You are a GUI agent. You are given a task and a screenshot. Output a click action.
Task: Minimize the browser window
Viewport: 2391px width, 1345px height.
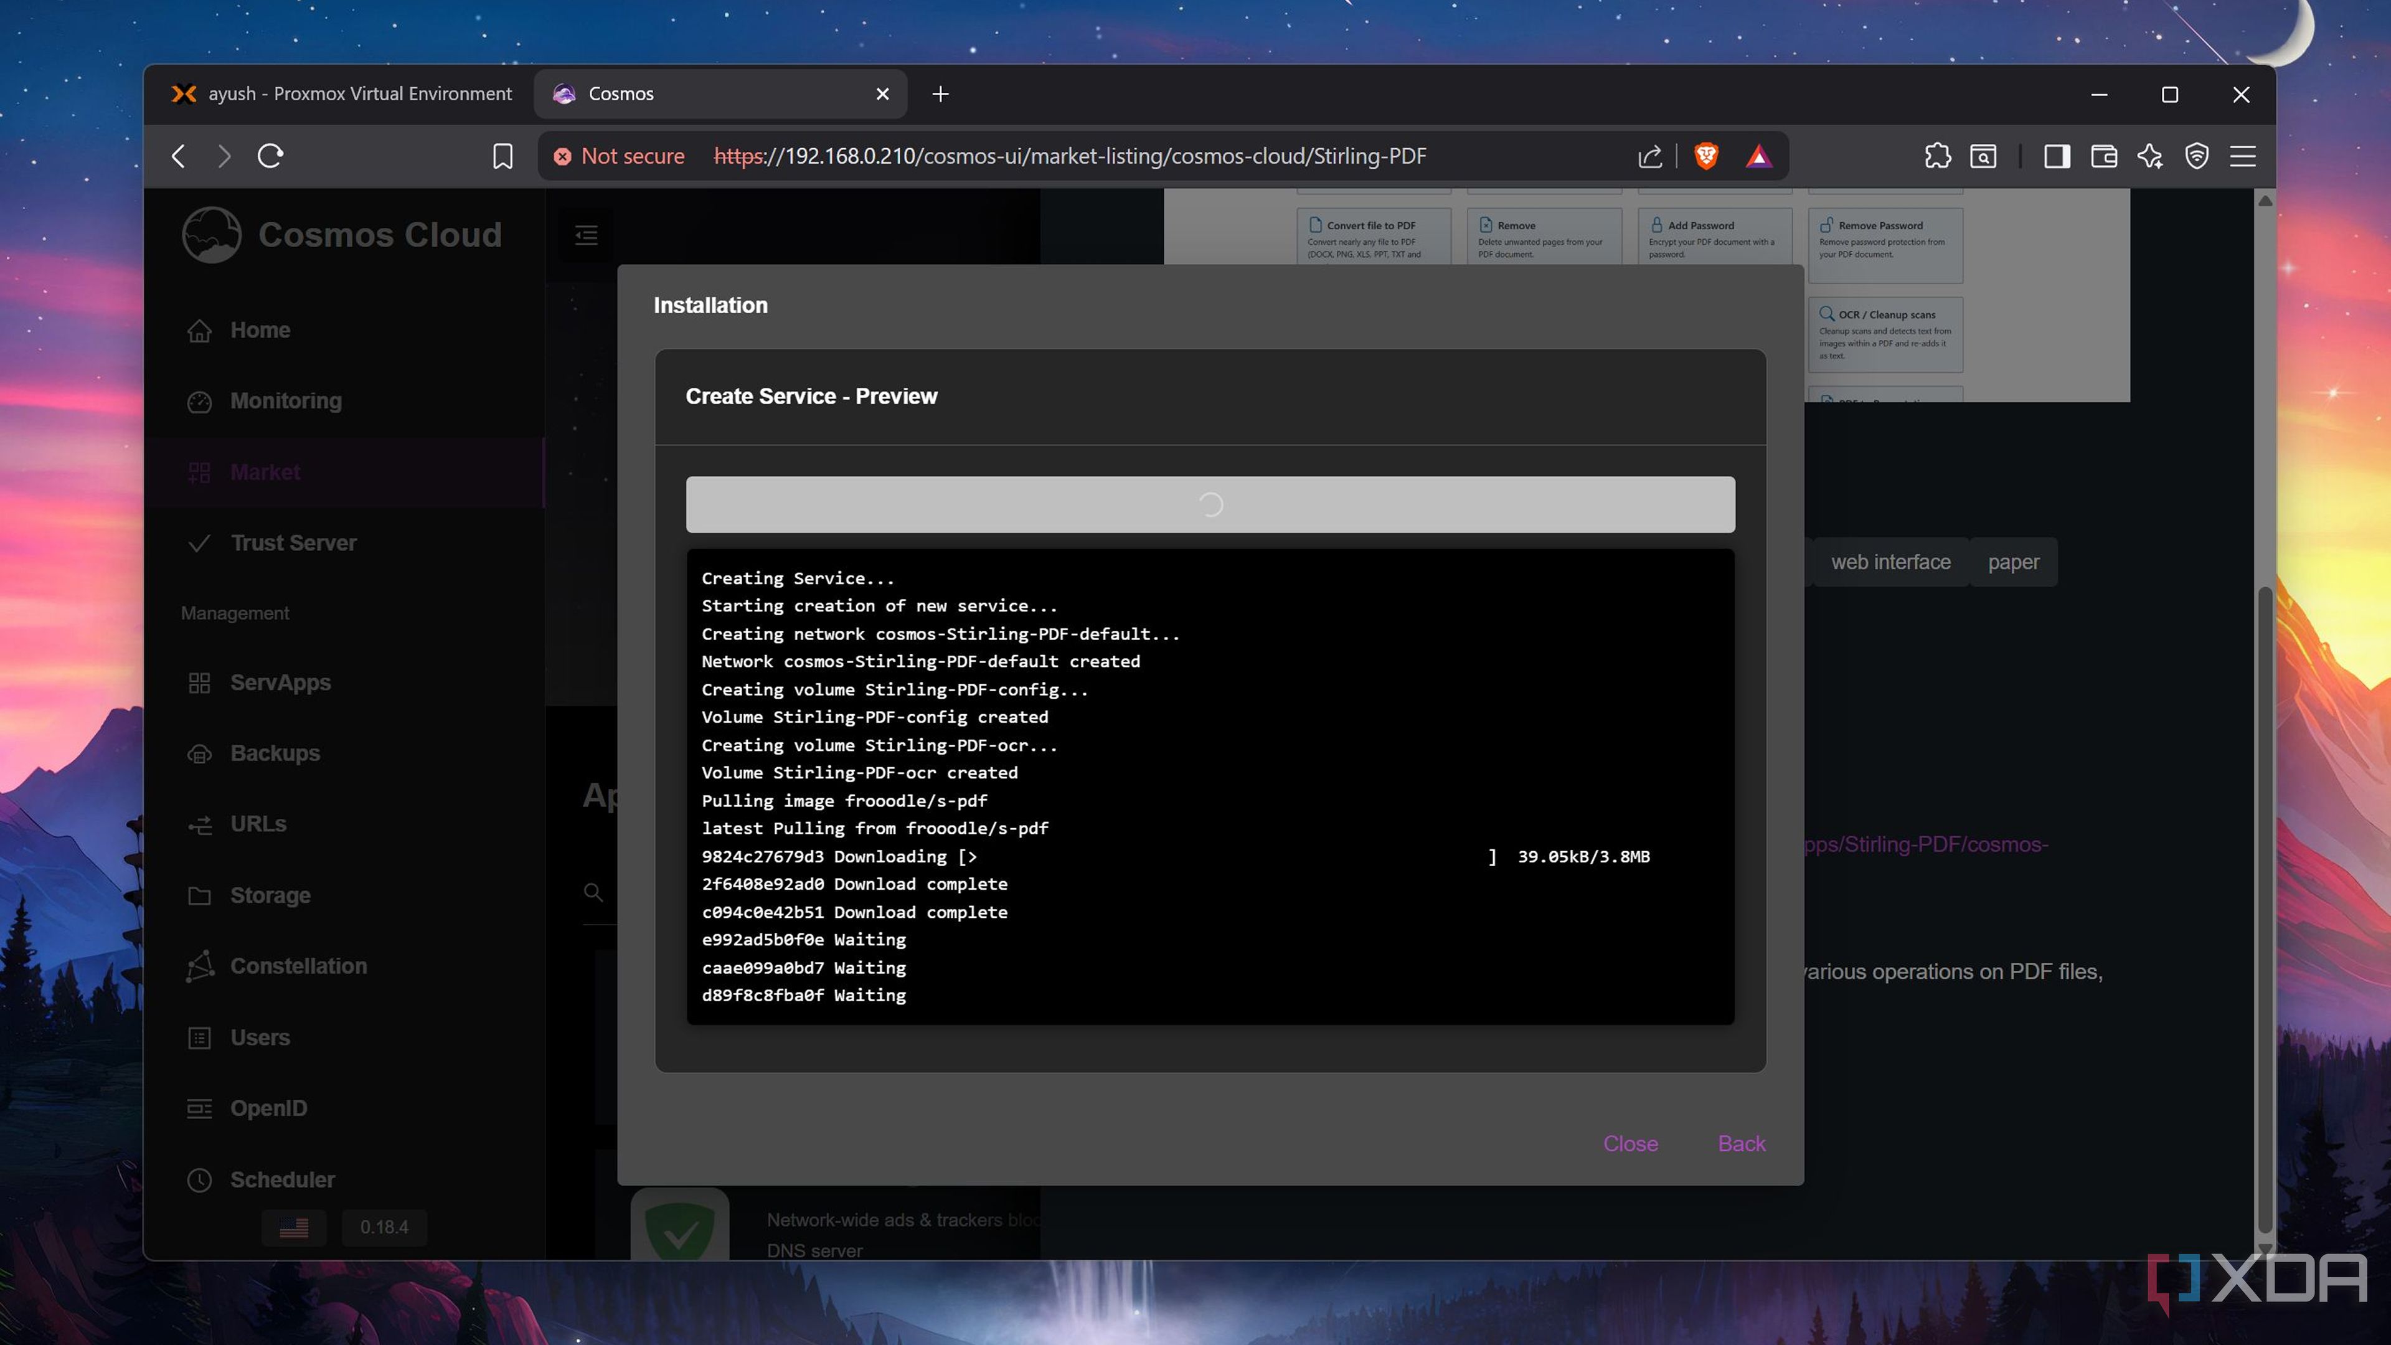pyautogui.click(x=2098, y=95)
